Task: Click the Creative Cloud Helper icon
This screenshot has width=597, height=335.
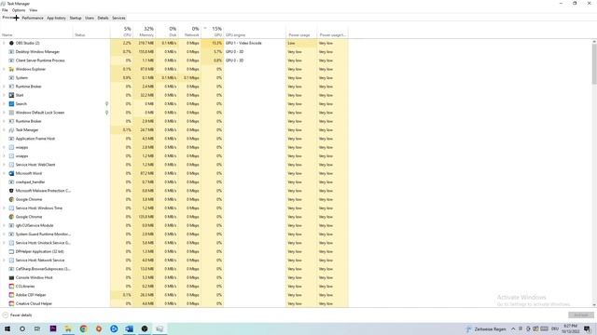Action: pos(11,303)
